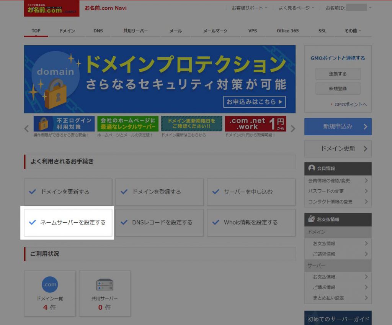
Task: Open the 共用サーバー server icon
Action: click(x=105, y=285)
